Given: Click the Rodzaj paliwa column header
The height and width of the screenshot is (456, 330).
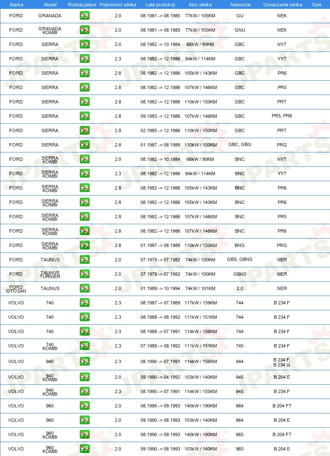Looking at the screenshot, I should [82, 5].
